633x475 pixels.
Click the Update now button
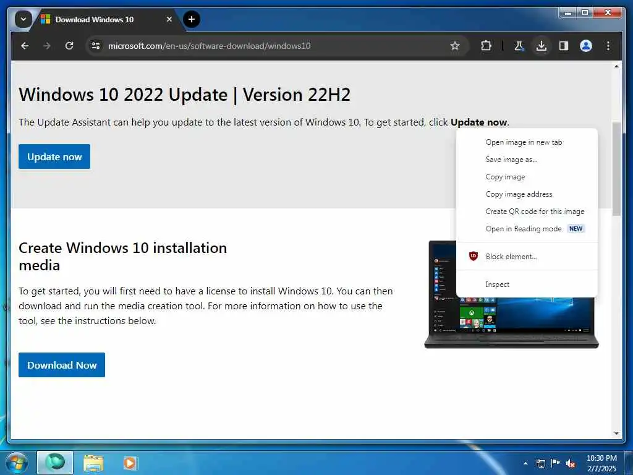click(54, 156)
